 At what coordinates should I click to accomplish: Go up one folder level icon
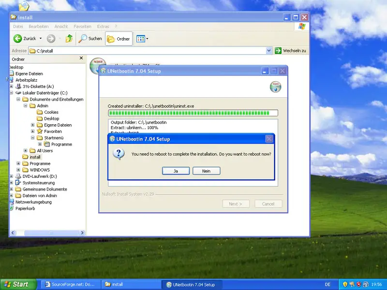coord(69,39)
